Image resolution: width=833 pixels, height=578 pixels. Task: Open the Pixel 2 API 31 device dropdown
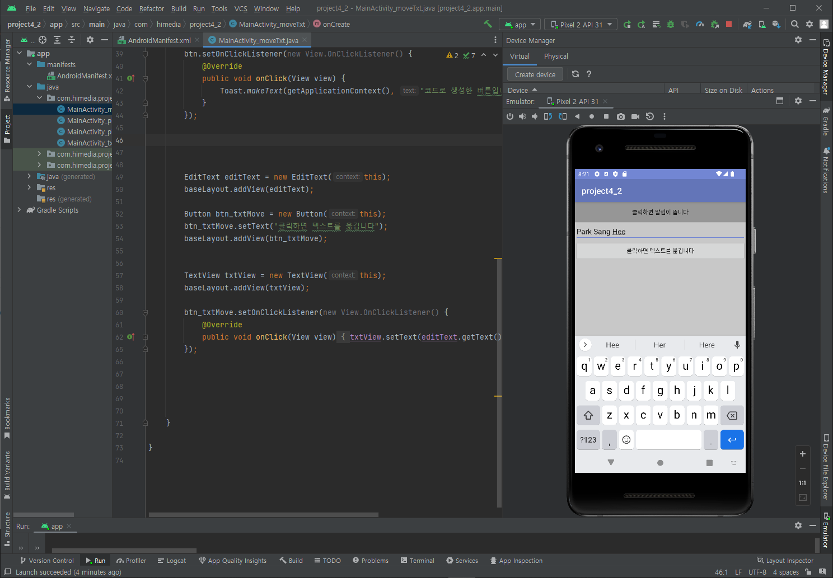581,25
